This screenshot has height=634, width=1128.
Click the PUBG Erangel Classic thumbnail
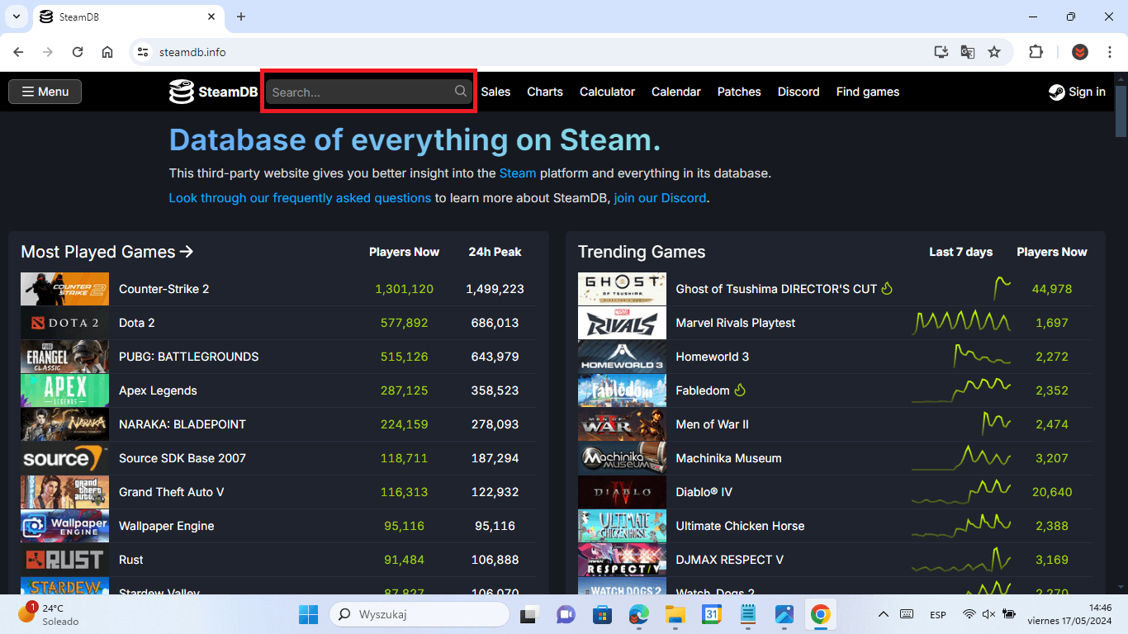point(64,357)
